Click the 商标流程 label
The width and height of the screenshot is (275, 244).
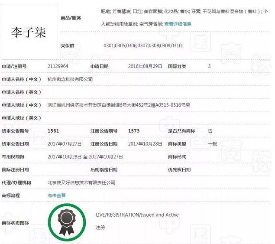[11, 195]
